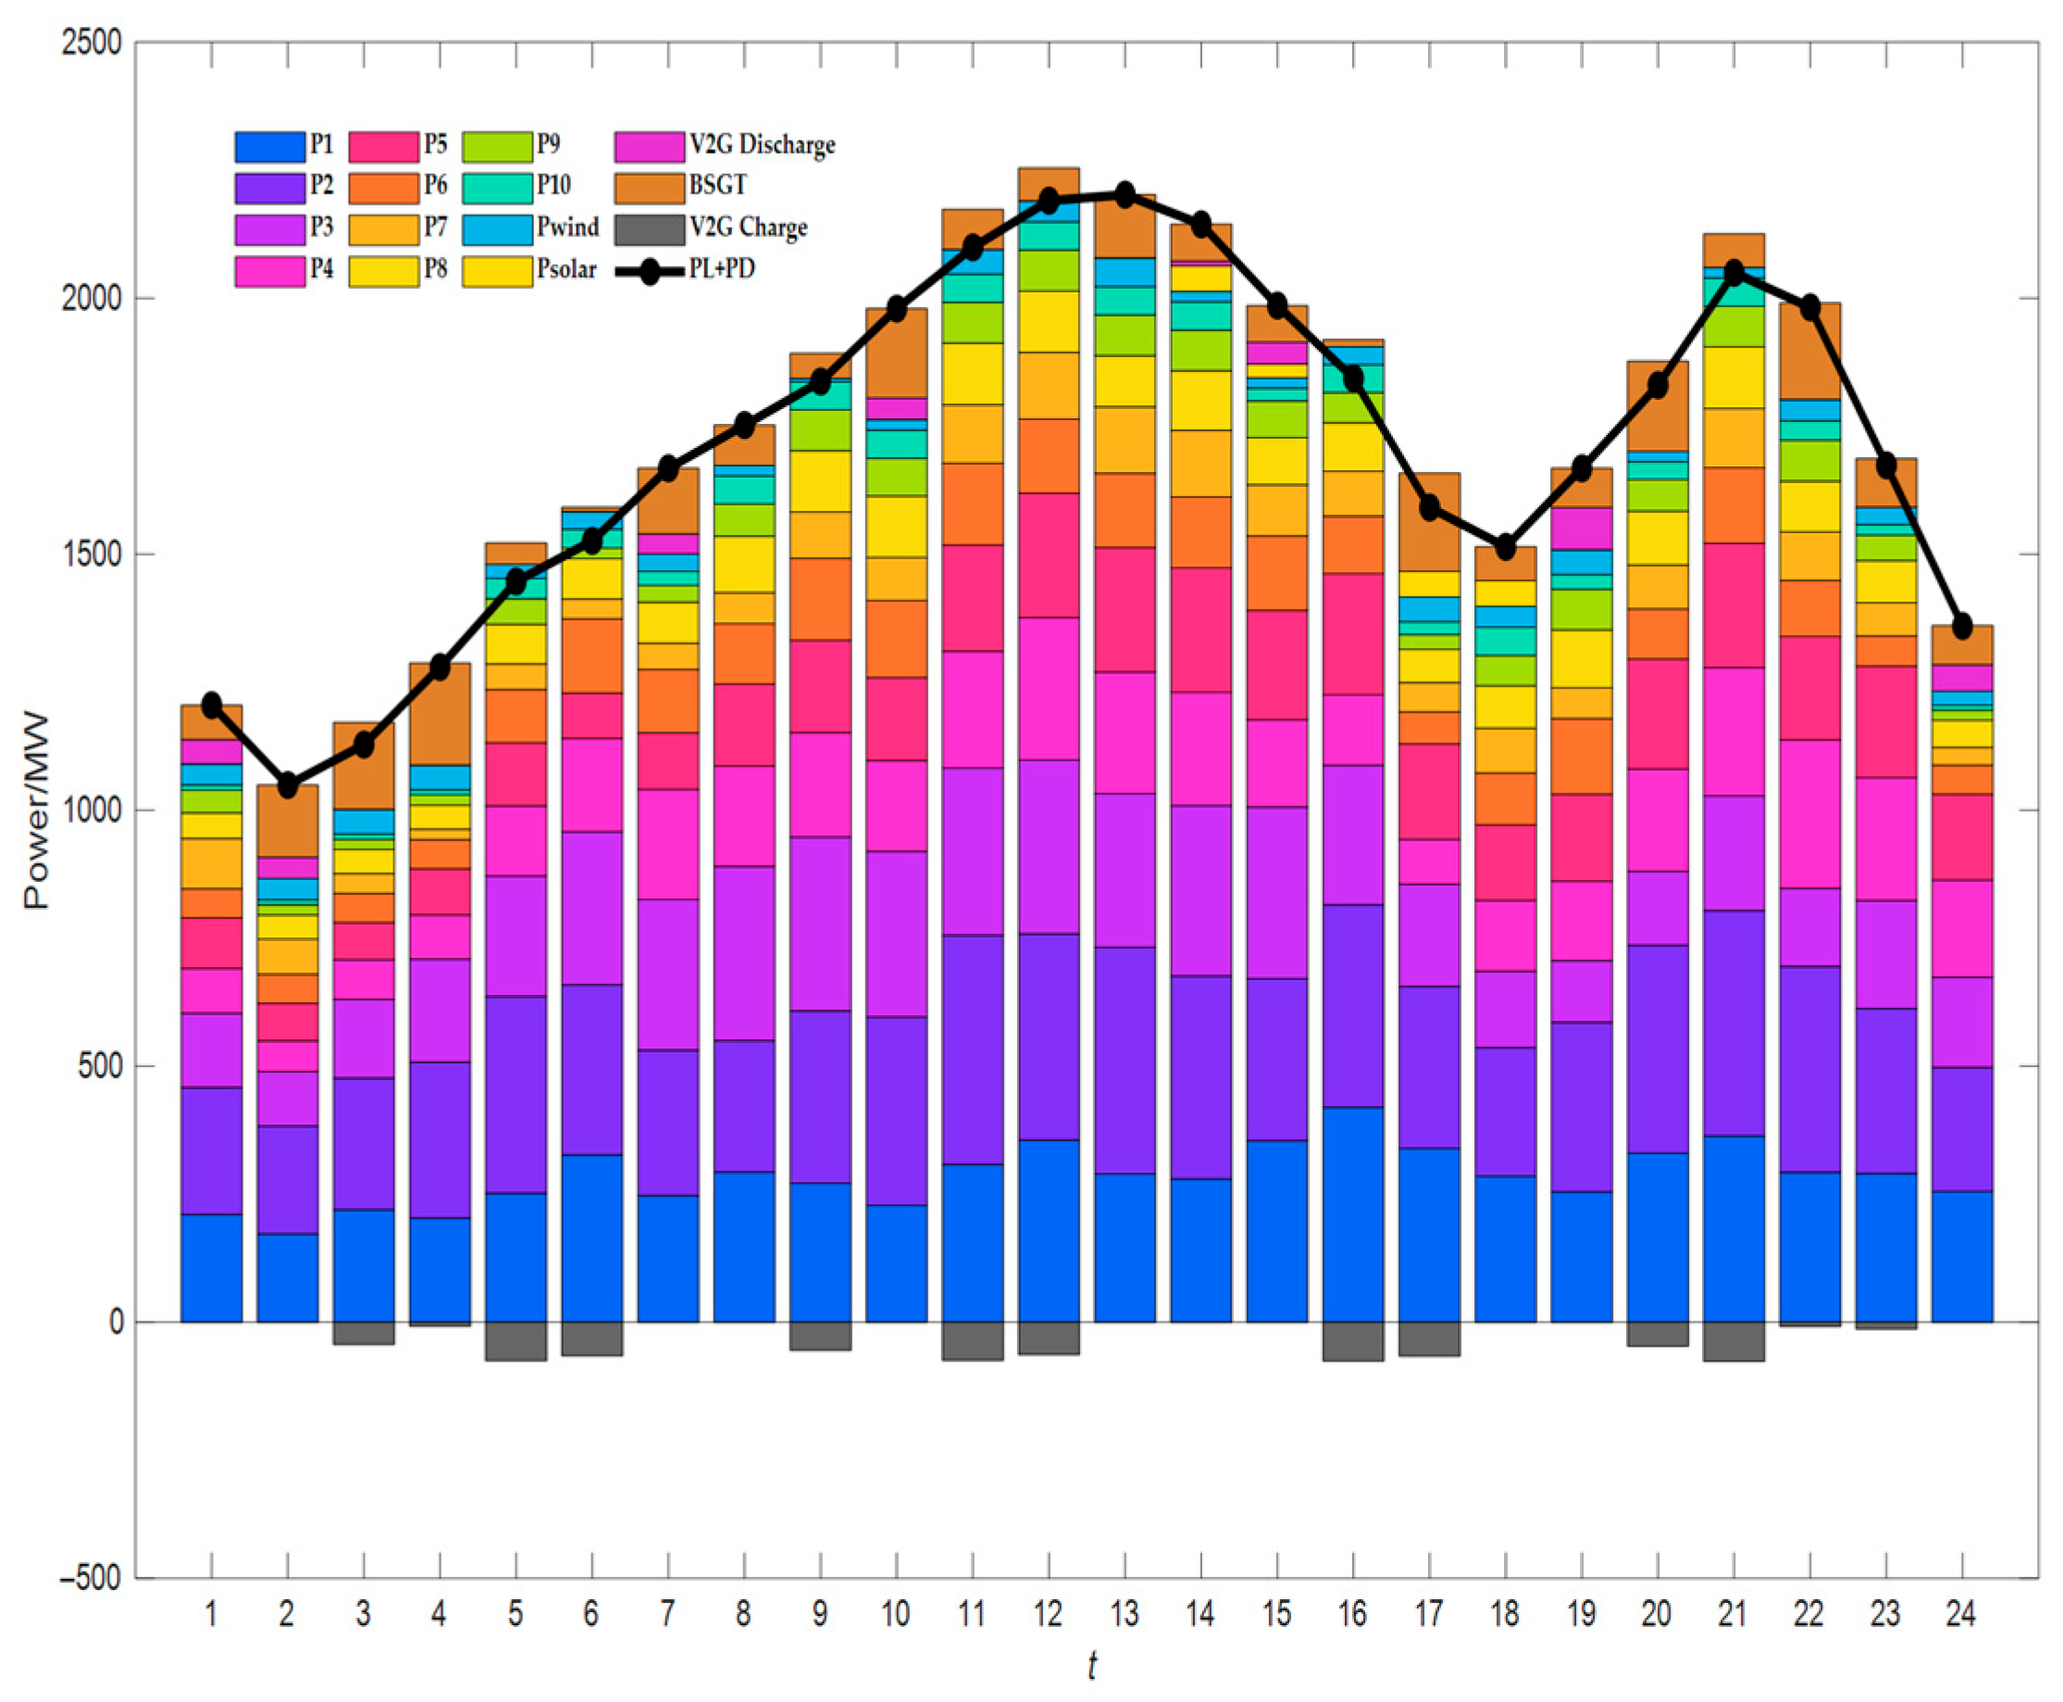Click the P2 purple legend swatch
This screenshot has height=1702, width=2063.
[x=269, y=187]
